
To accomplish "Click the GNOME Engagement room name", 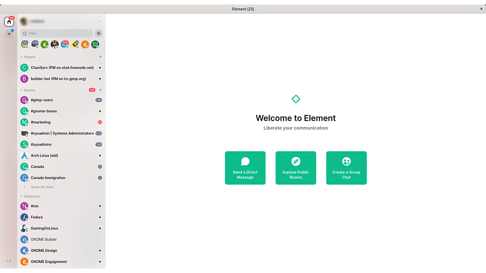I will pos(49,262).
